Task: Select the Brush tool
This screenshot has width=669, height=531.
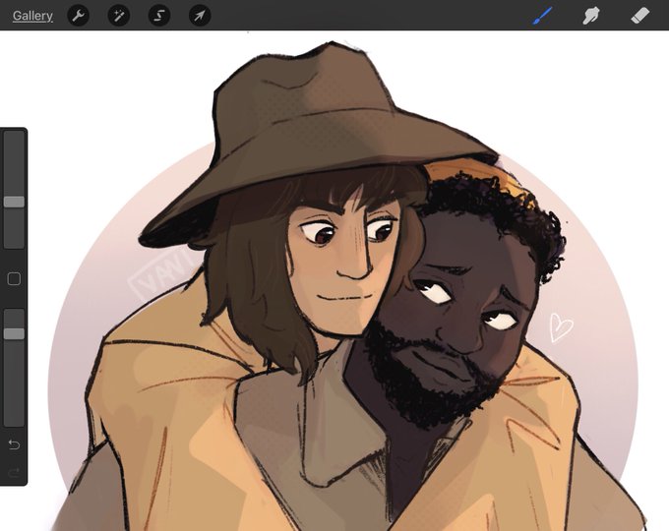Action: pyautogui.click(x=543, y=16)
